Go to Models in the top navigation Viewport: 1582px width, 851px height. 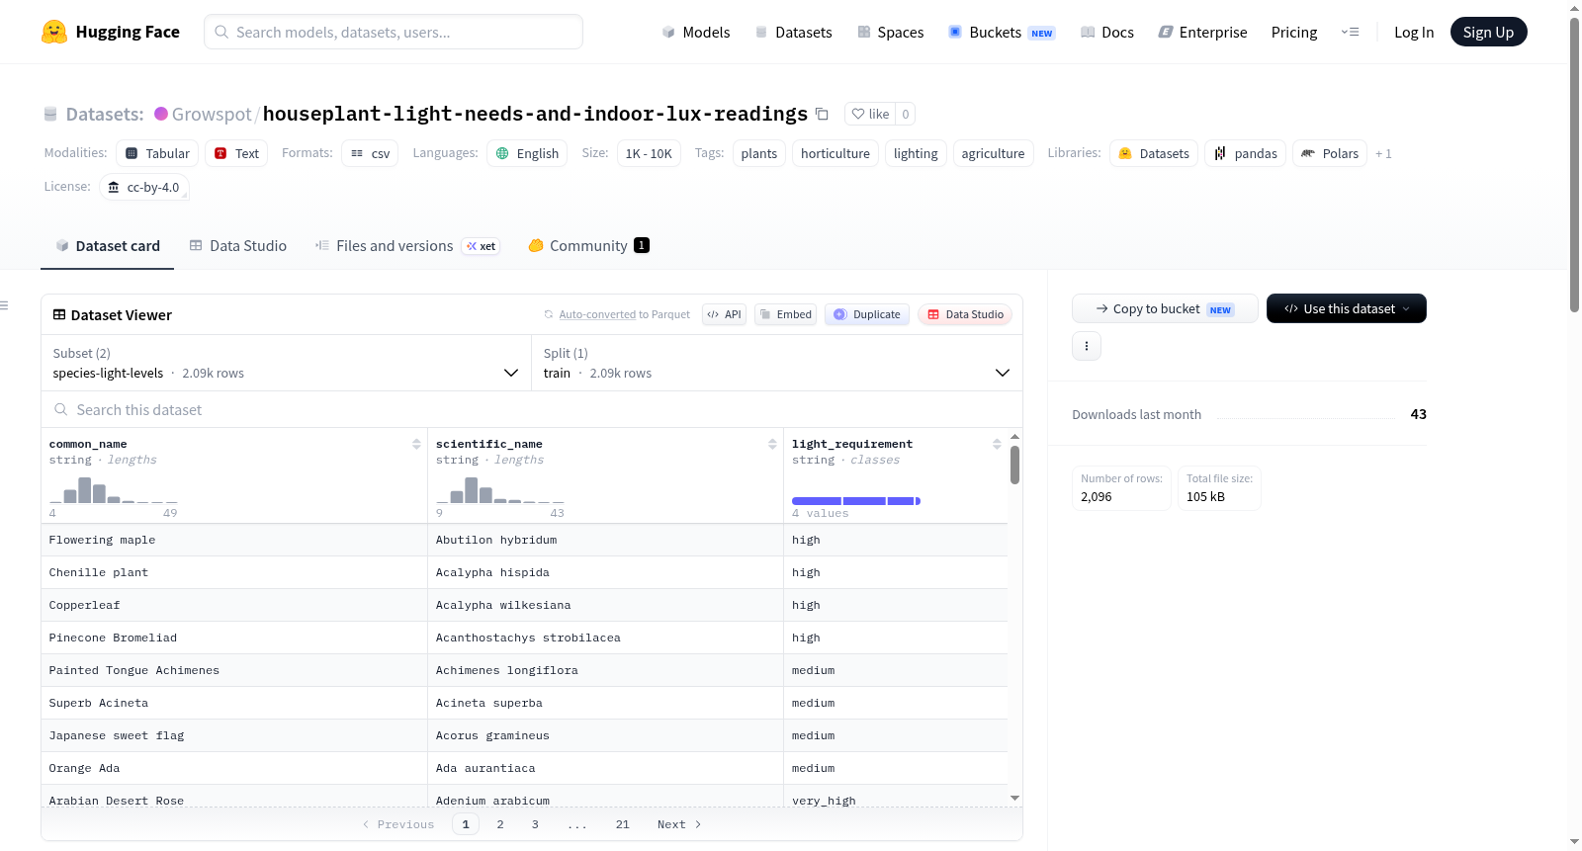[696, 32]
